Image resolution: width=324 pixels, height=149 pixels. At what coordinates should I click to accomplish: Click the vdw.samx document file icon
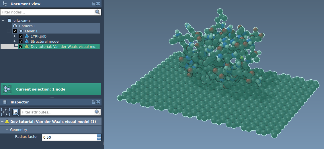click(9, 21)
